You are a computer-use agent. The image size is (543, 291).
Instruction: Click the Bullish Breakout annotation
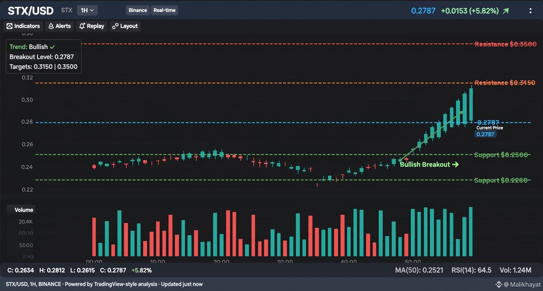[x=429, y=164]
